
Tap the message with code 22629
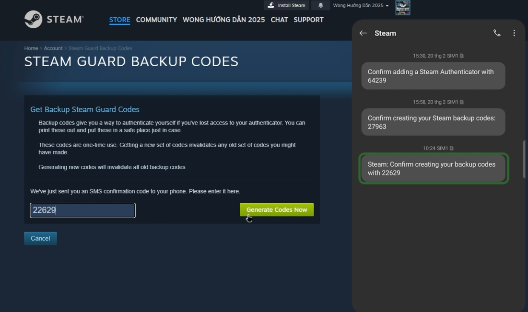click(x=434, y=168)
